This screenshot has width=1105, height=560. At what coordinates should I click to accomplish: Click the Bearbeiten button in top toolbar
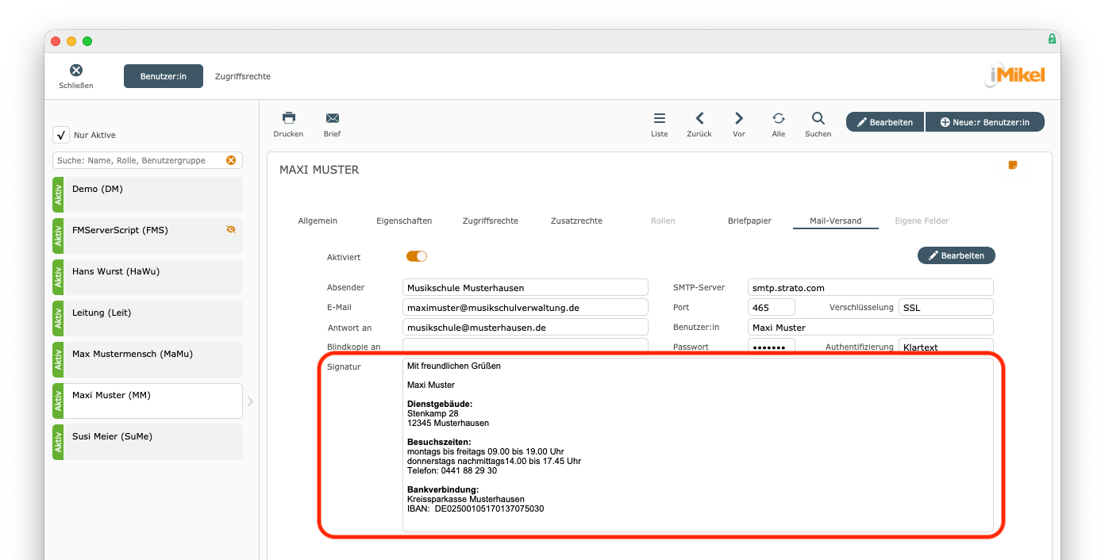pos(885,122)
